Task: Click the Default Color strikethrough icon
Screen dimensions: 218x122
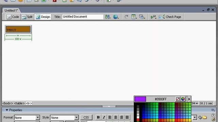Action: pos(178,99)
